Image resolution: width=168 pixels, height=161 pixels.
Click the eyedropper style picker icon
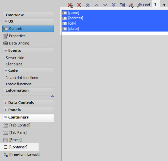[131, 5]
